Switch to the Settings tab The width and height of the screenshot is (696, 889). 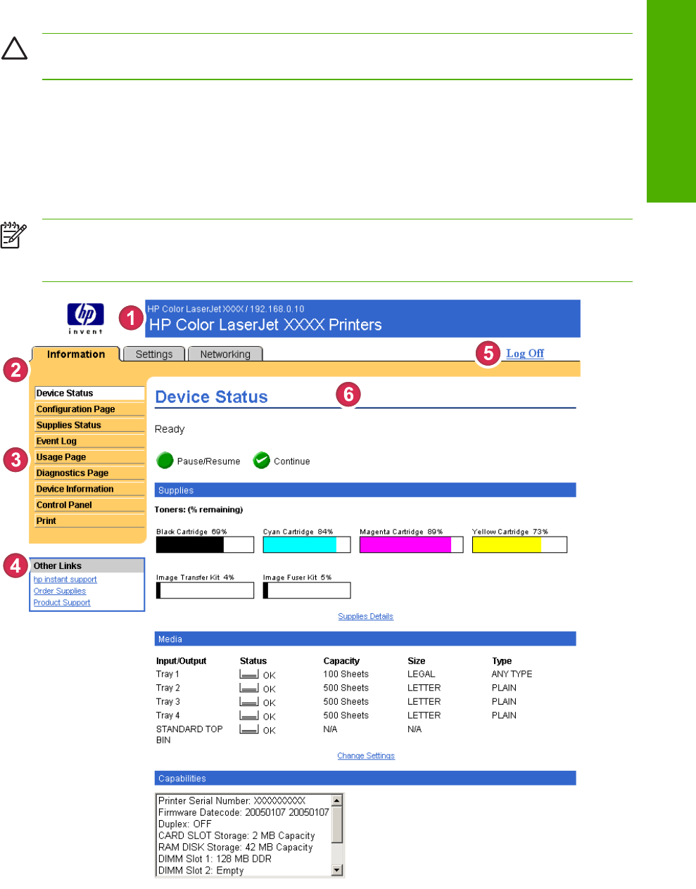(154, 354)
